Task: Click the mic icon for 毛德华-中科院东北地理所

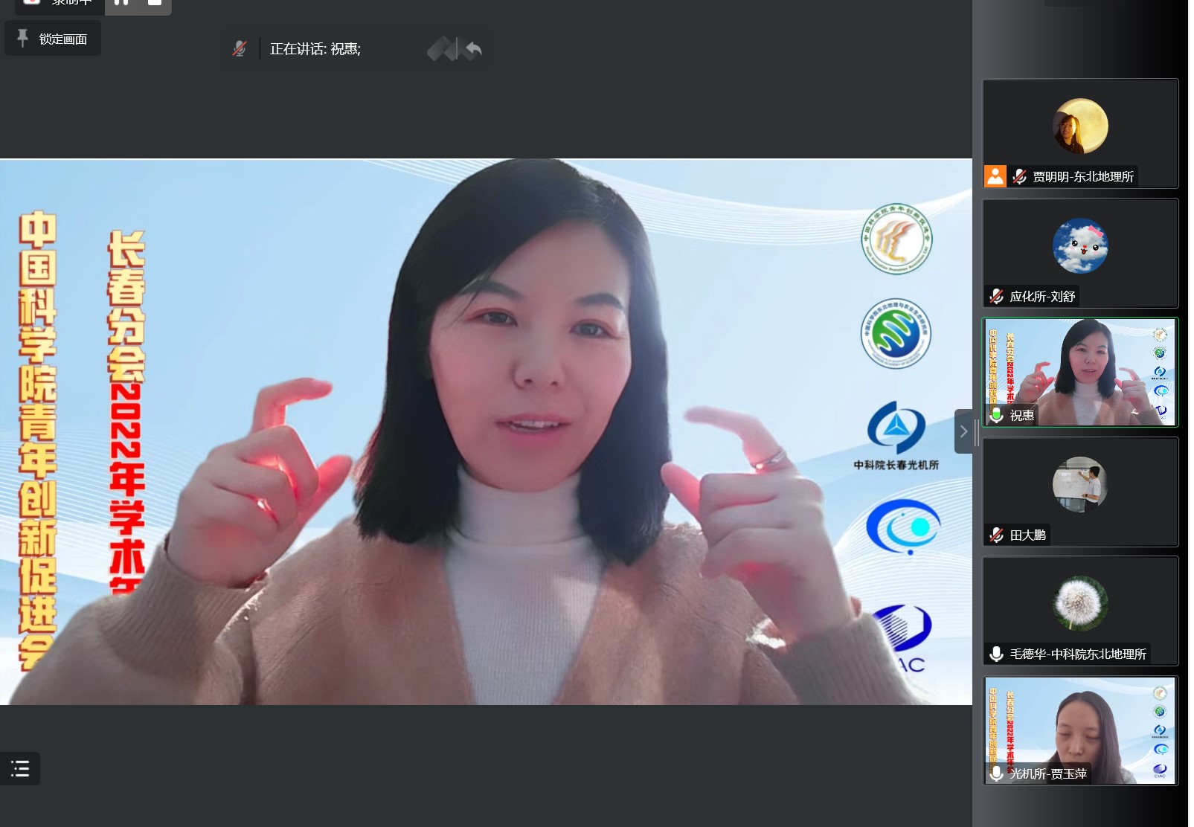Action: [997, 654]
